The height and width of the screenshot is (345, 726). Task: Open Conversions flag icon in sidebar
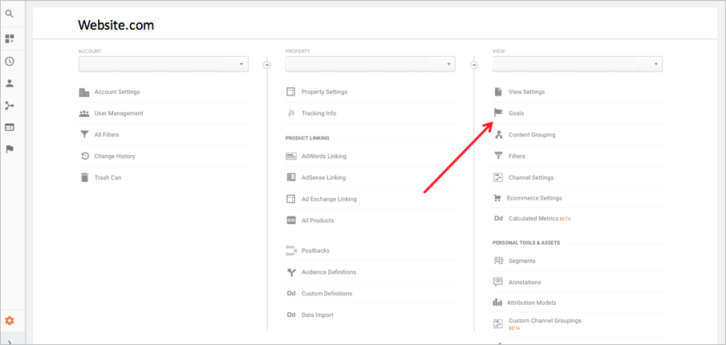(10, 148)
